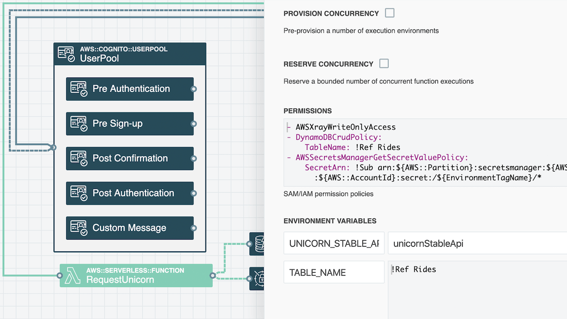Screen dimensions: 567x319
Task: Click the RESERVE CONCURRENCY label
Action: click(x=328, y=64)
